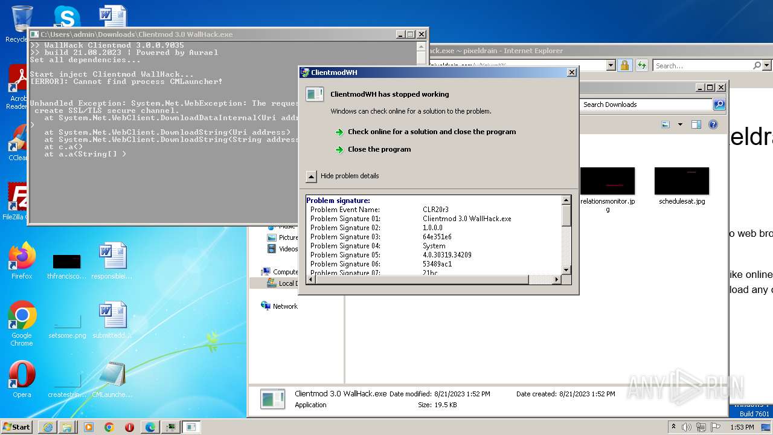Viewport: 773px width, 435px height.
Task: Open Chrome taskbar icon
Action: [109, 427]
